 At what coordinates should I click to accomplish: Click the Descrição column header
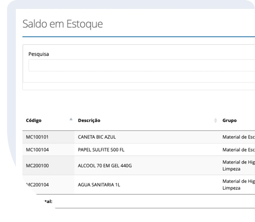89,120
